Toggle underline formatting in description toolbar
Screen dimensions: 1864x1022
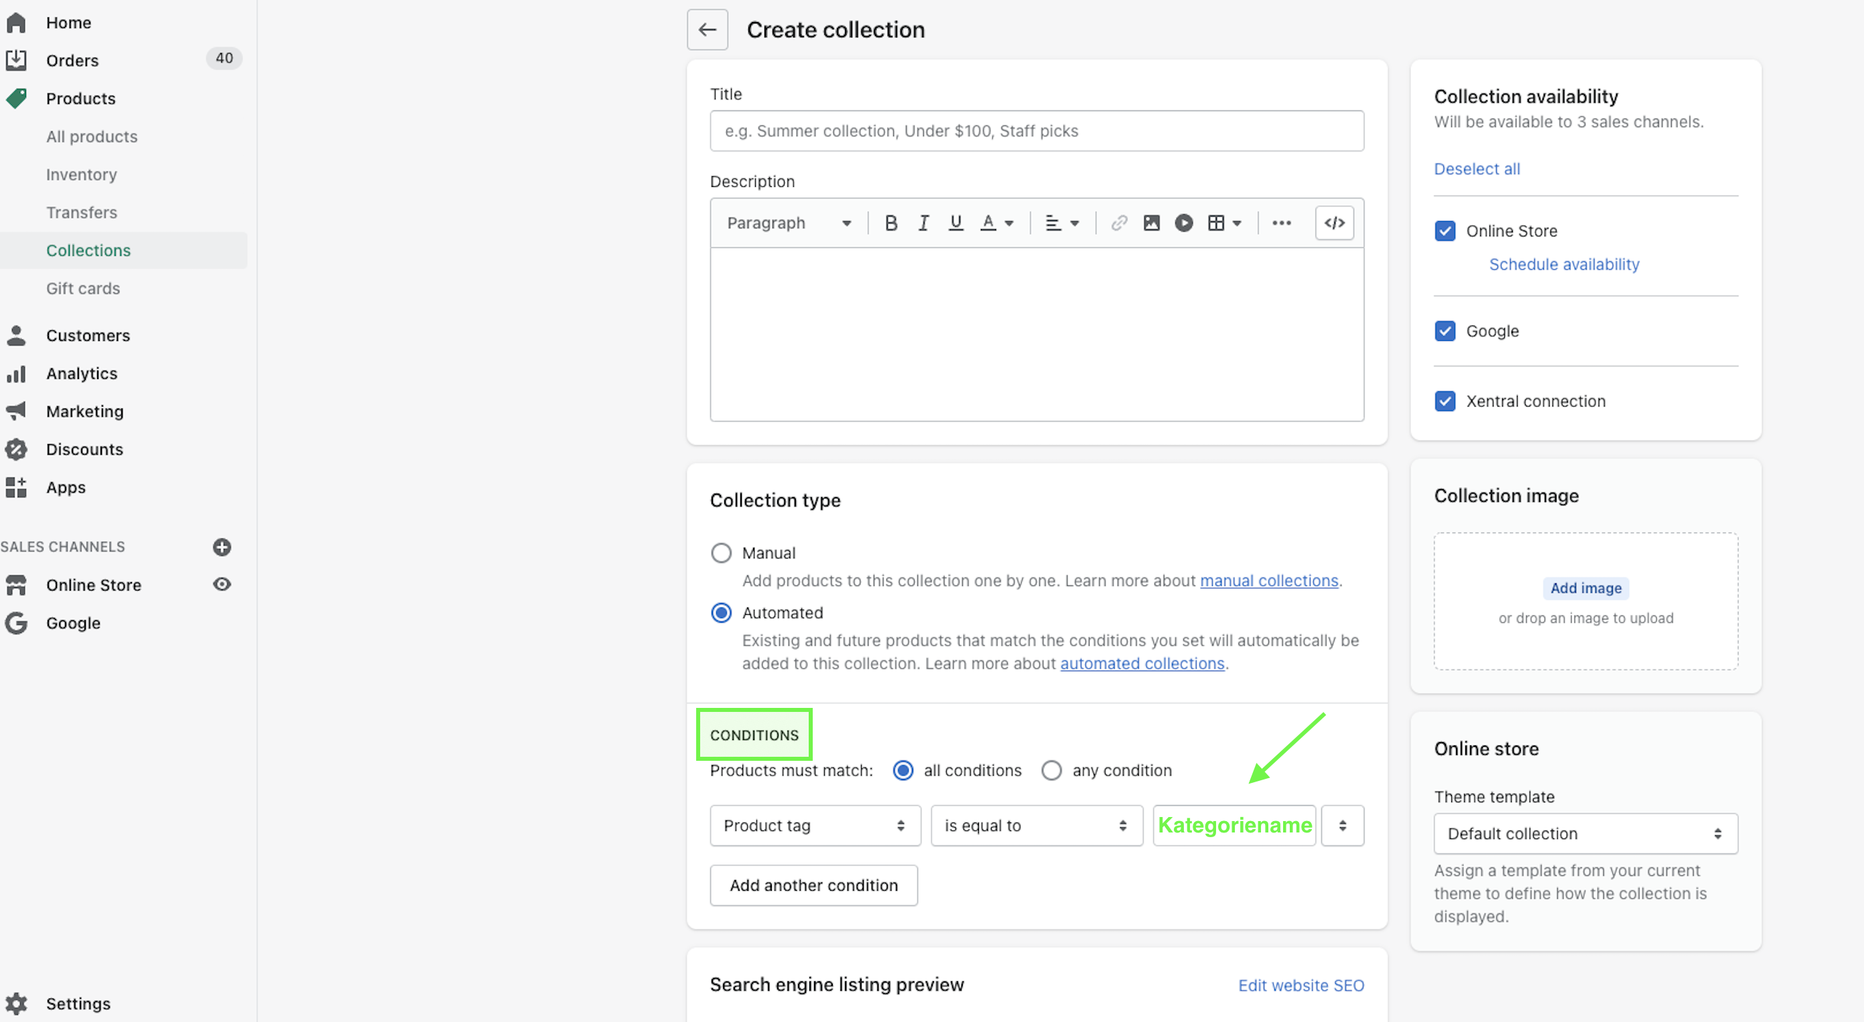[x=955, y=223]
